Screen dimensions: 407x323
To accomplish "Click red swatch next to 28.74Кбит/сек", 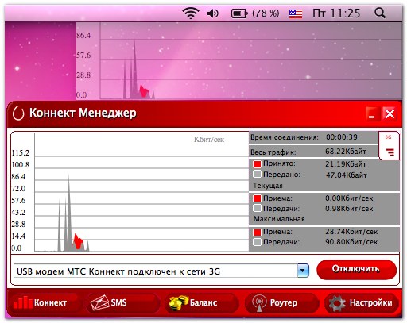I will point(257,232).
